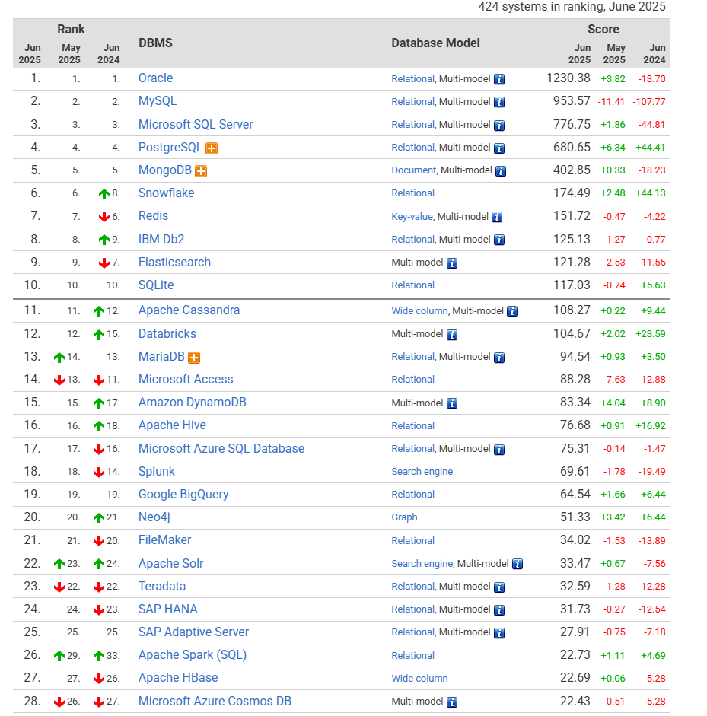Open the Microsoft Access link
The image size is (707, 716).
(x=186, y=380)
